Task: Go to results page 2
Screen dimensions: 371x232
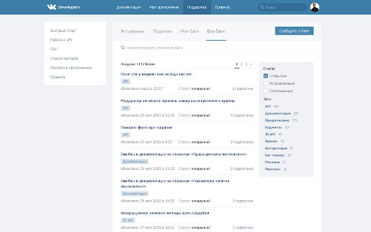Action: point(241,64)
